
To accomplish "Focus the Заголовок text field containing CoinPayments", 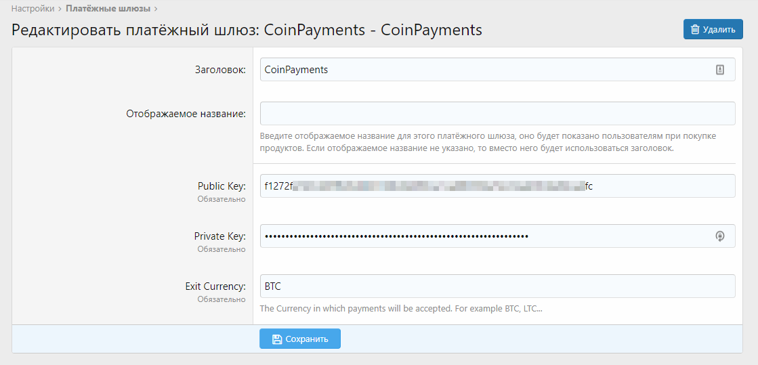I will point(484,70).
